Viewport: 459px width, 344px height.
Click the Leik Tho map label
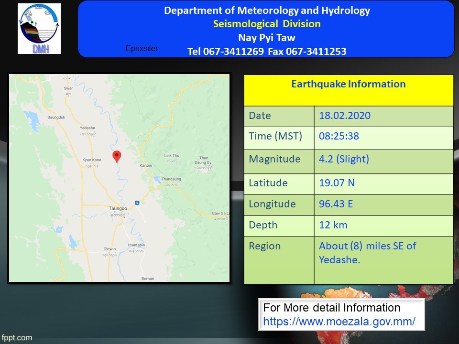click(x=172, y=156)
